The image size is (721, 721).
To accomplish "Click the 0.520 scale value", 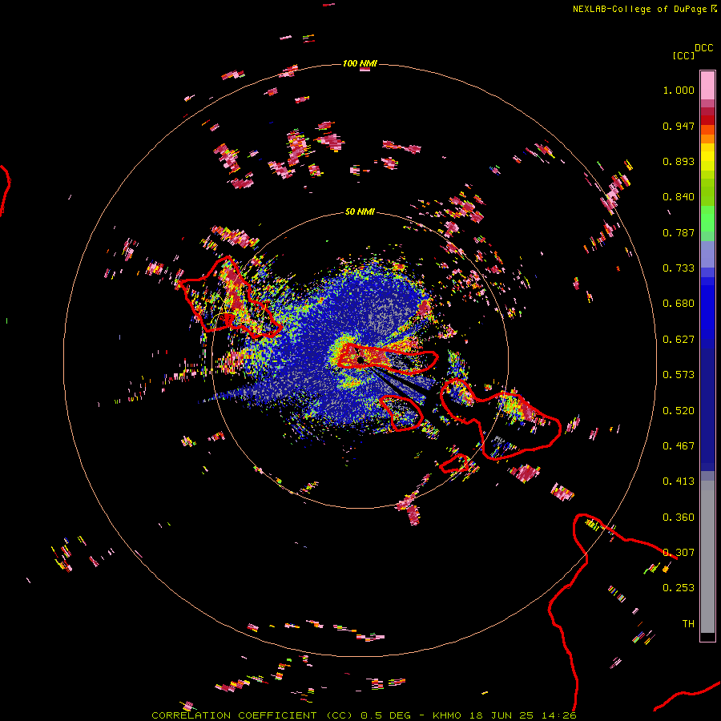I will coord(679,411).
